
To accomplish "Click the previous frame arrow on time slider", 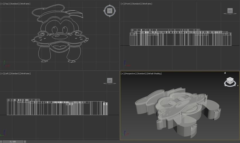I will [1, 142].
